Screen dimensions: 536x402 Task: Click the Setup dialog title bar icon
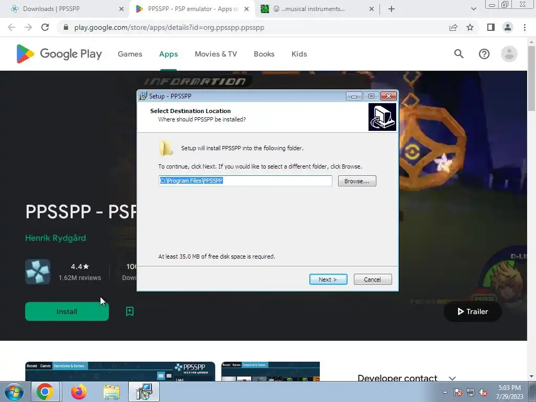click(x=143, y=96)
